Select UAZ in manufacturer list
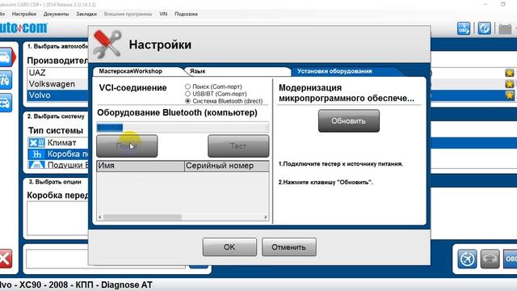The width and height of the screenshot is (517, 291). click(x=58, y=73)
